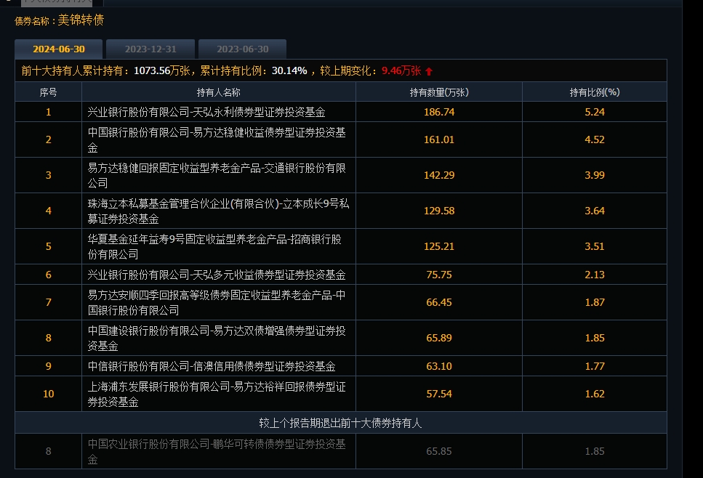703x478 pixels.
Task: Click the 持有比例(%) column header
Action: [x=595, y=92]
